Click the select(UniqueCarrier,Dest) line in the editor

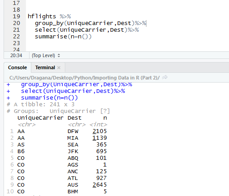click(x=87, y=30)
